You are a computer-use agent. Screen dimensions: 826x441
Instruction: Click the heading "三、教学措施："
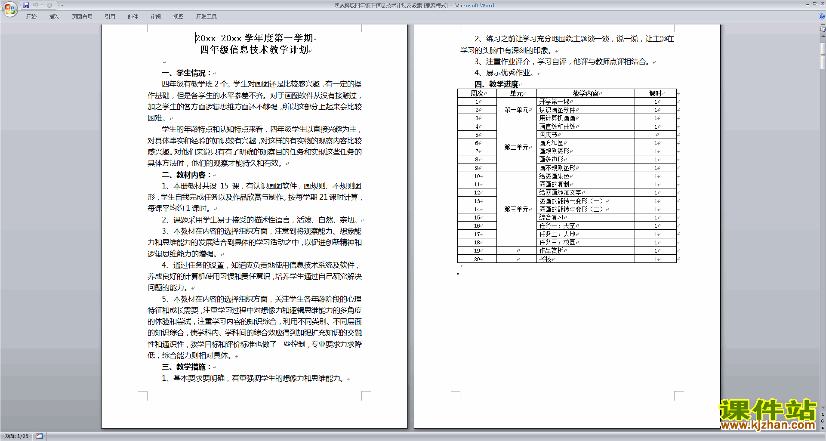pyautogui.click(x=187, y=367)
